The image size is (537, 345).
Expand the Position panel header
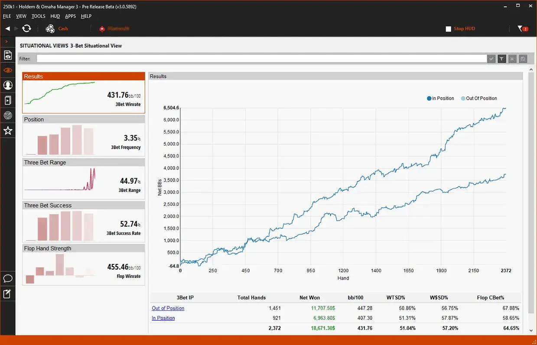83,119
